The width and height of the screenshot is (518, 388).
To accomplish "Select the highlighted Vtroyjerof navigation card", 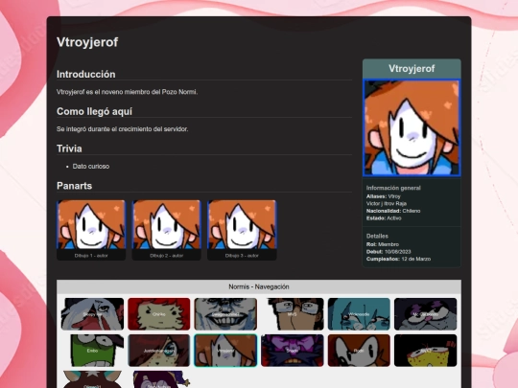I will pyautogui.click(x=225, y=351).
